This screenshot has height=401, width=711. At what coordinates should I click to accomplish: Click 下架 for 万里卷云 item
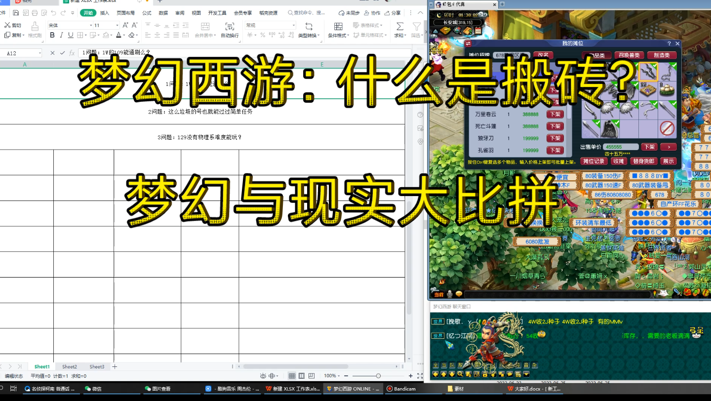(555, 114)
